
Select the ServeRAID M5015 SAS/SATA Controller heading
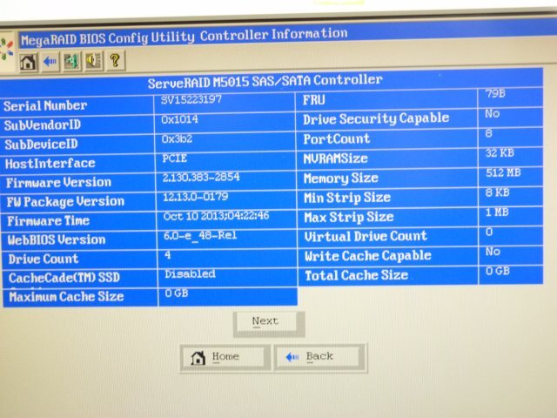point(265,81)
